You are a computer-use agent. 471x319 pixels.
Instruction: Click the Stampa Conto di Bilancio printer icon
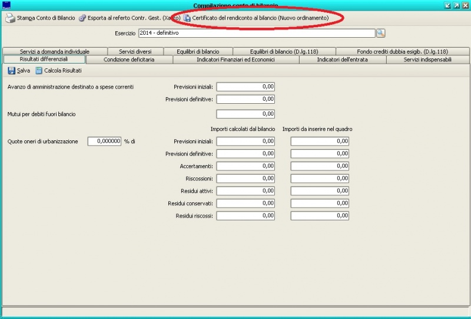[x=10, y=18]
